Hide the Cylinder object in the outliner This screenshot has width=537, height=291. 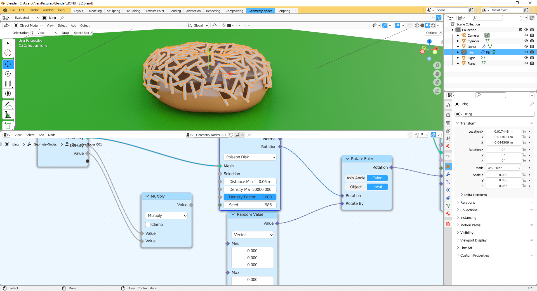(x=526, y=41)
